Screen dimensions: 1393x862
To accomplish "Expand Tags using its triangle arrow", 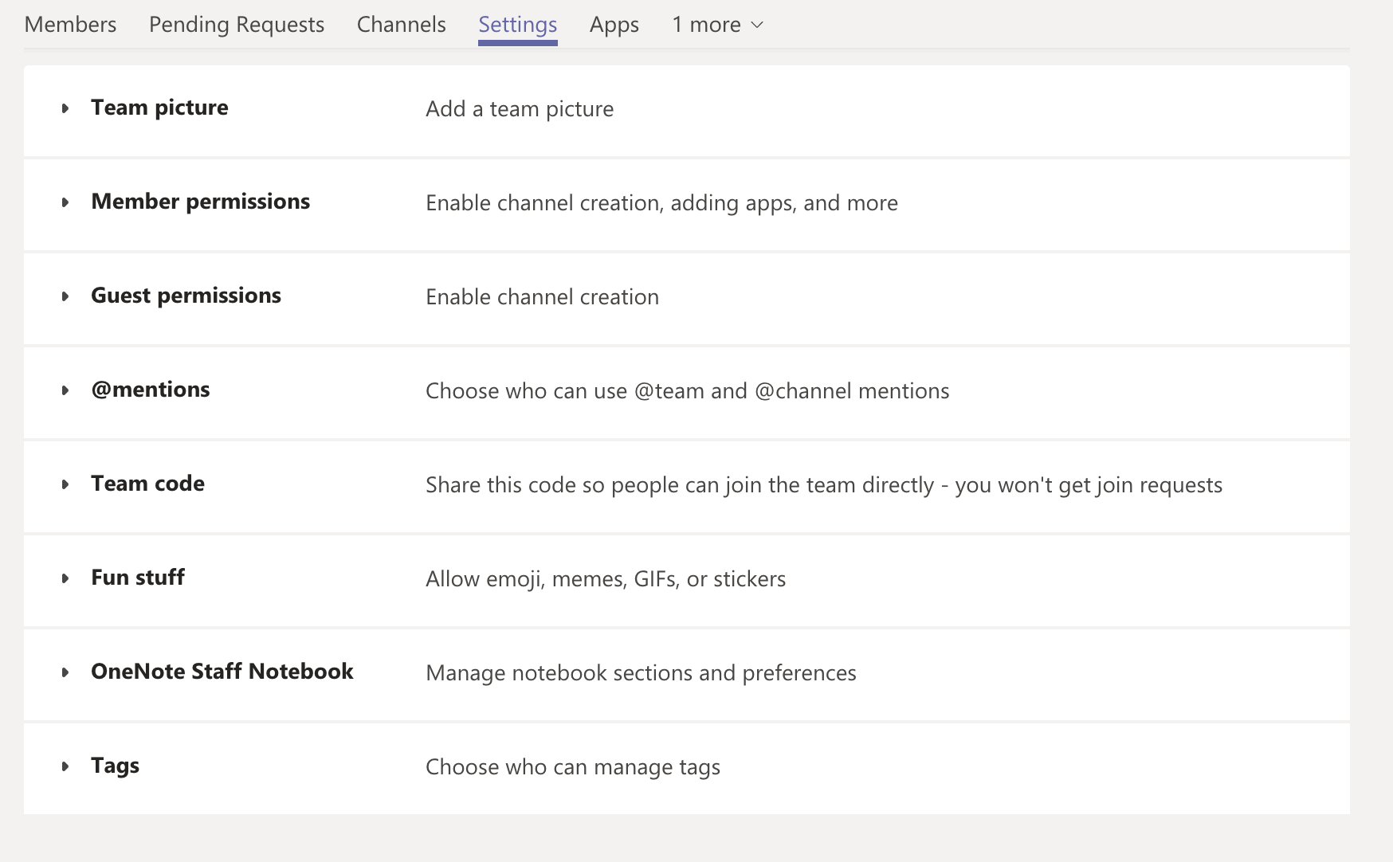I will tap(65, 766).
